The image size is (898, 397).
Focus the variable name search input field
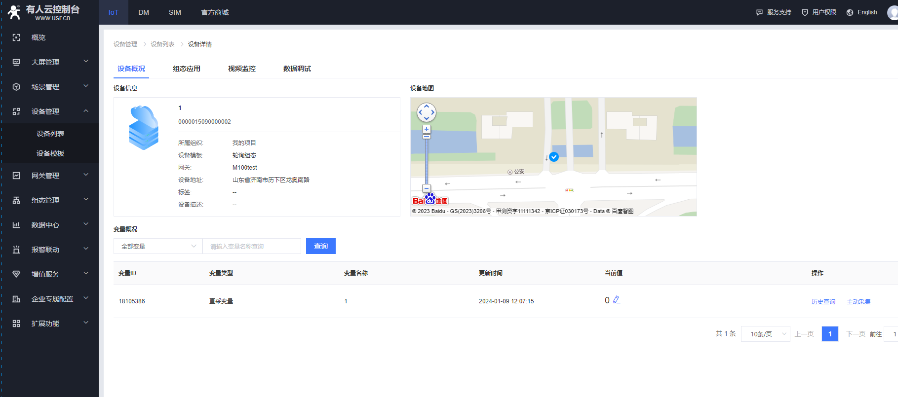click(x=252, y=246)
